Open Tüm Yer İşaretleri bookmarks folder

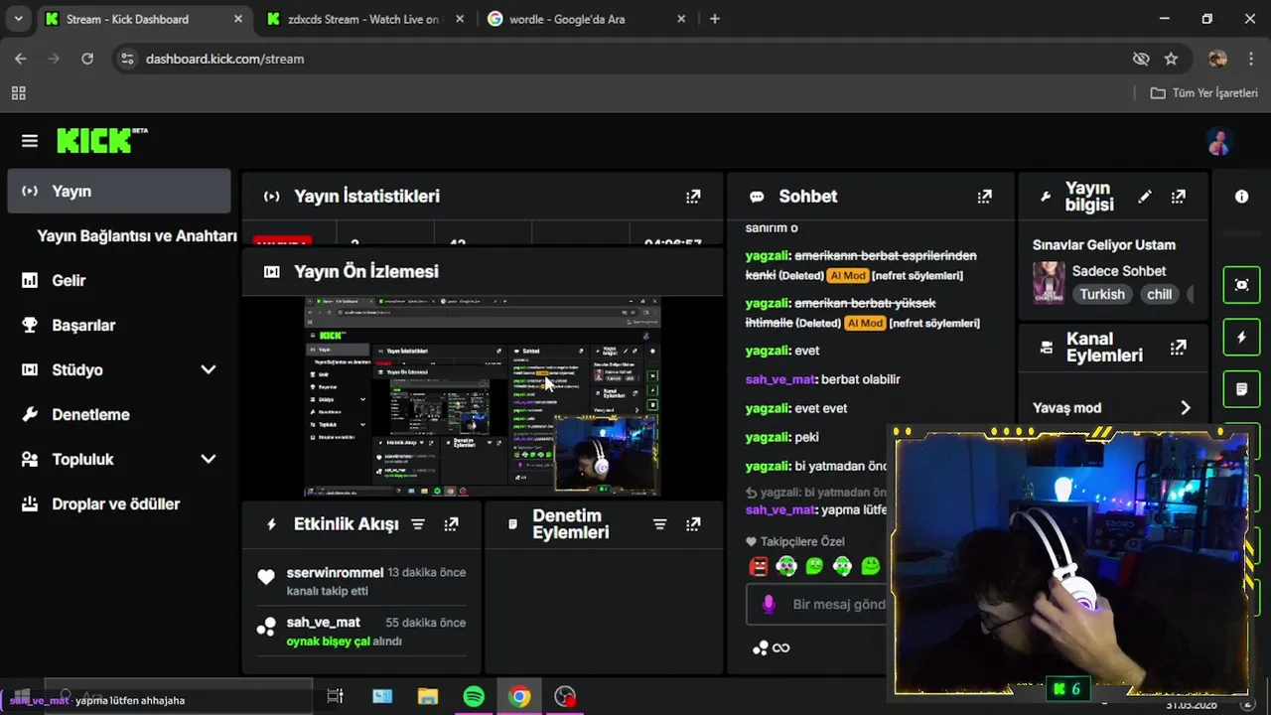click(x=1203, y=93)
